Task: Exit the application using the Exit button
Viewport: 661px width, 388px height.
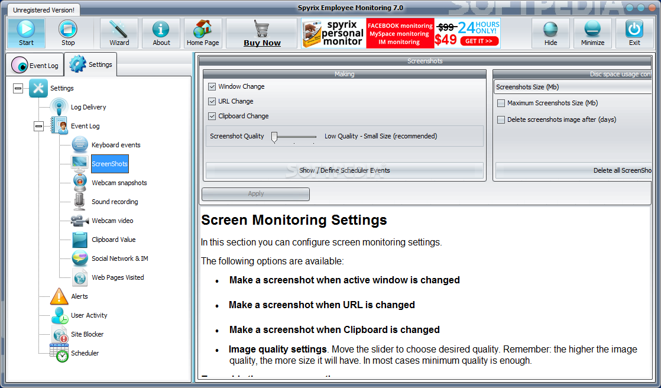Action: [x=634, y=33]
